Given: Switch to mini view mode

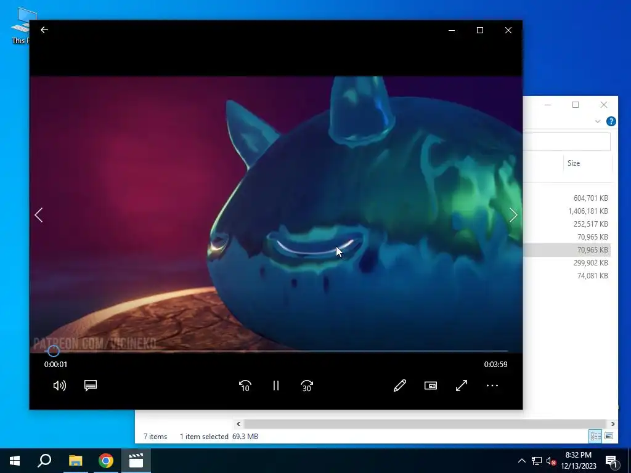Looking at the screenshot, I should click(x=431, y=386).
